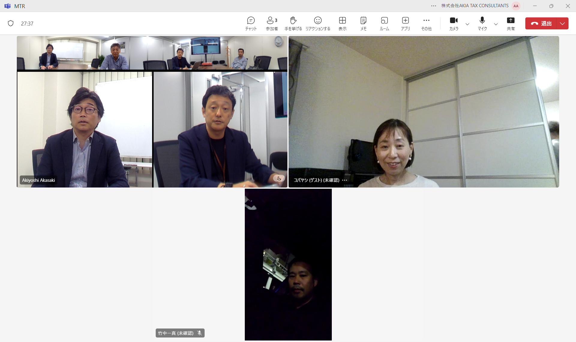Open more actions (その他) menu
Image resolution: width=576 pixels, height=342 pixels.
tap(426, 24)
